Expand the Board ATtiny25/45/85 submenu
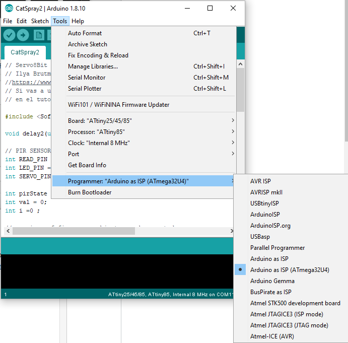348x343 pixels. (144, 121)
